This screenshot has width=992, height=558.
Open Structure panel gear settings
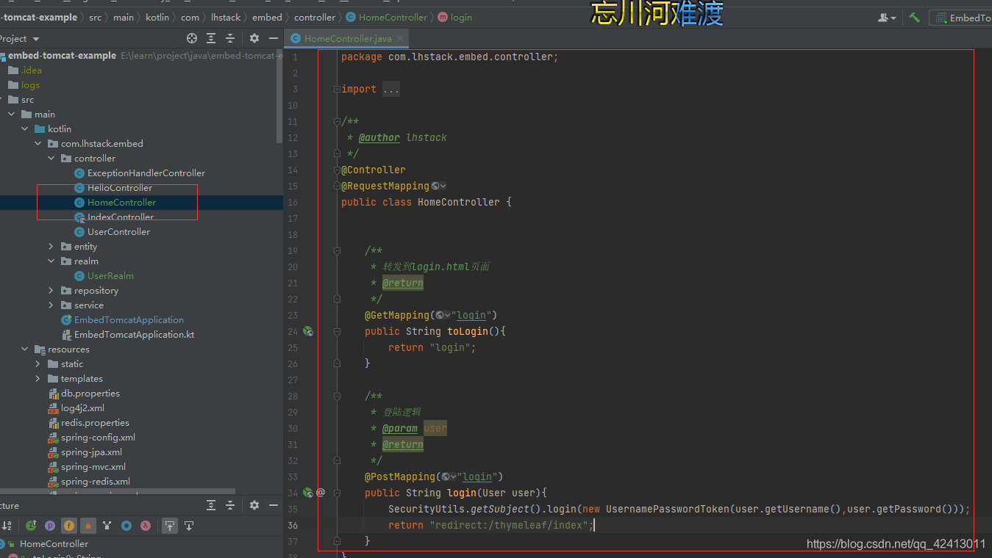(254, 505)
